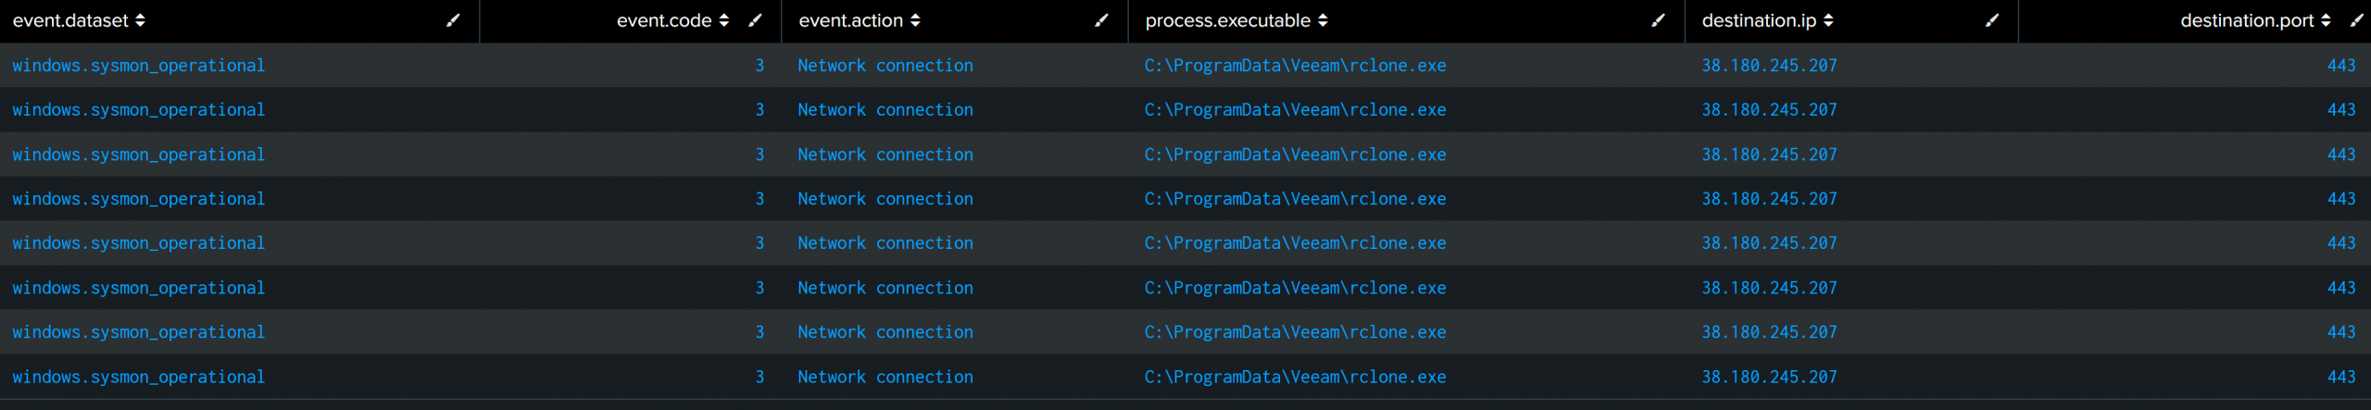This screenshot has height=410, width=2371.
Task: Click the rclone.exe path in second row
Action: point(1295,110)
